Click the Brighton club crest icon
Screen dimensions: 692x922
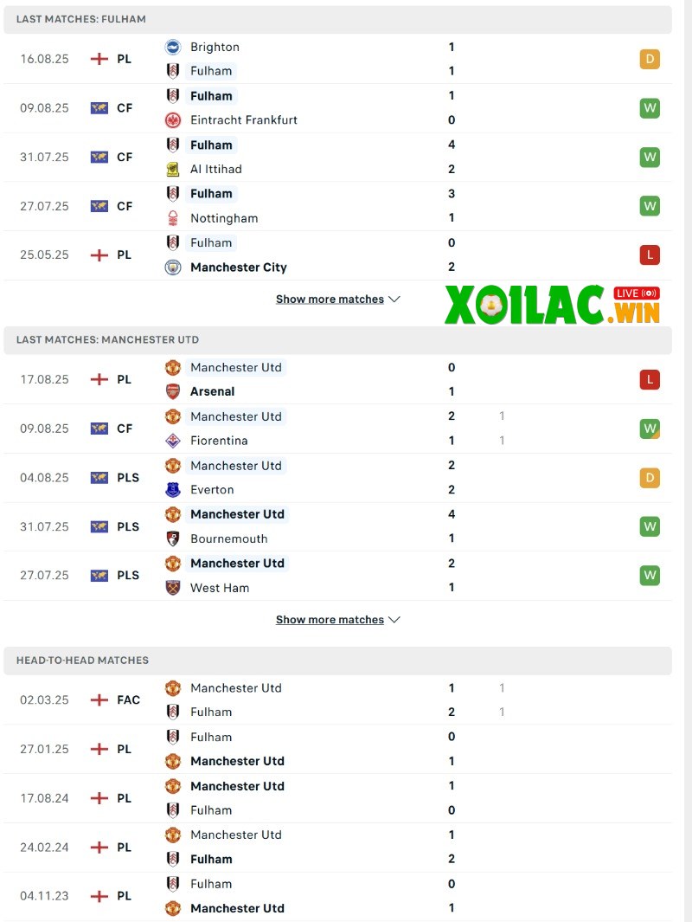coord(173,47)
